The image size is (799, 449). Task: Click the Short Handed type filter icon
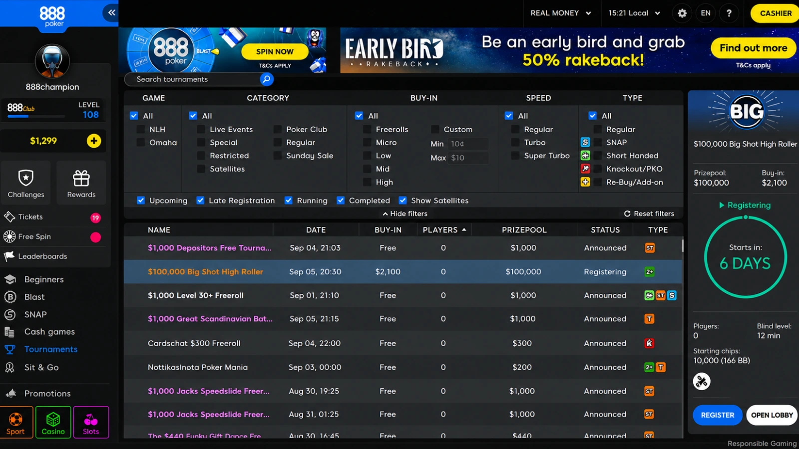[585, 156]
